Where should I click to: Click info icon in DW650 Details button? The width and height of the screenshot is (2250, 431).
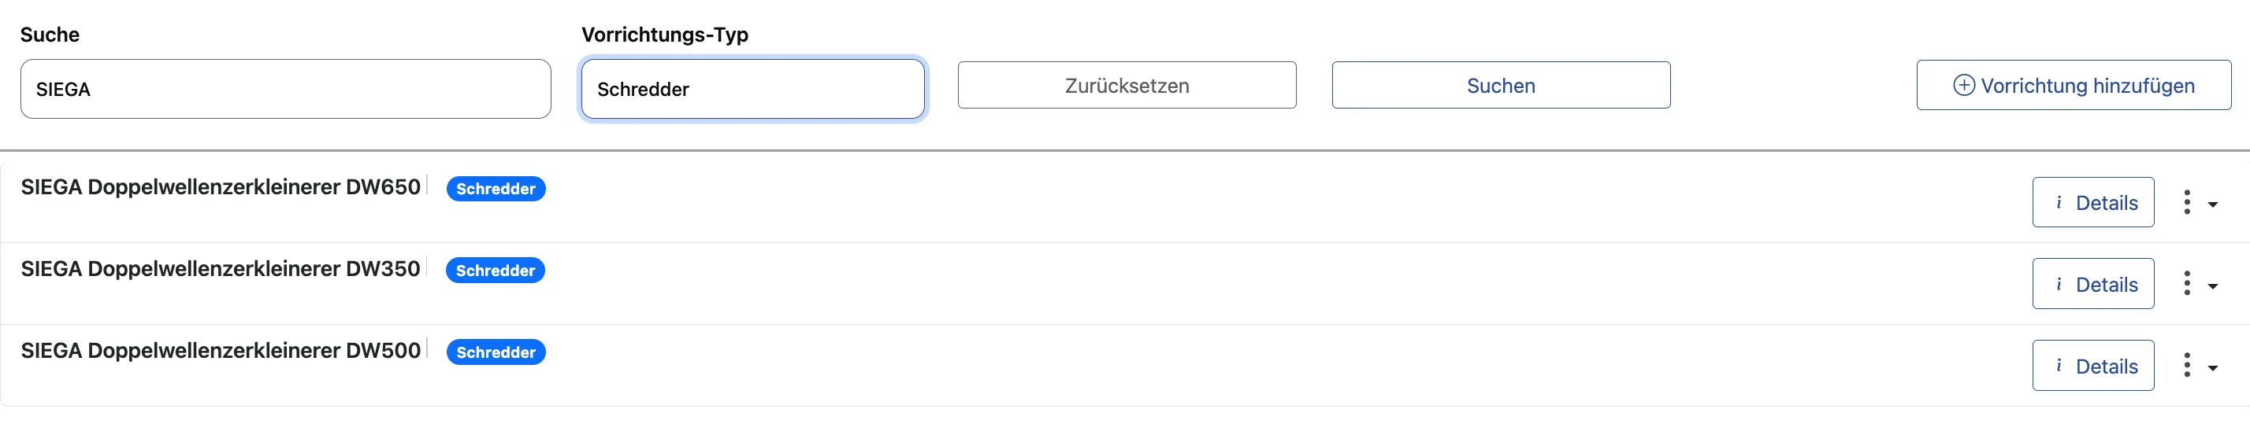2059,202
